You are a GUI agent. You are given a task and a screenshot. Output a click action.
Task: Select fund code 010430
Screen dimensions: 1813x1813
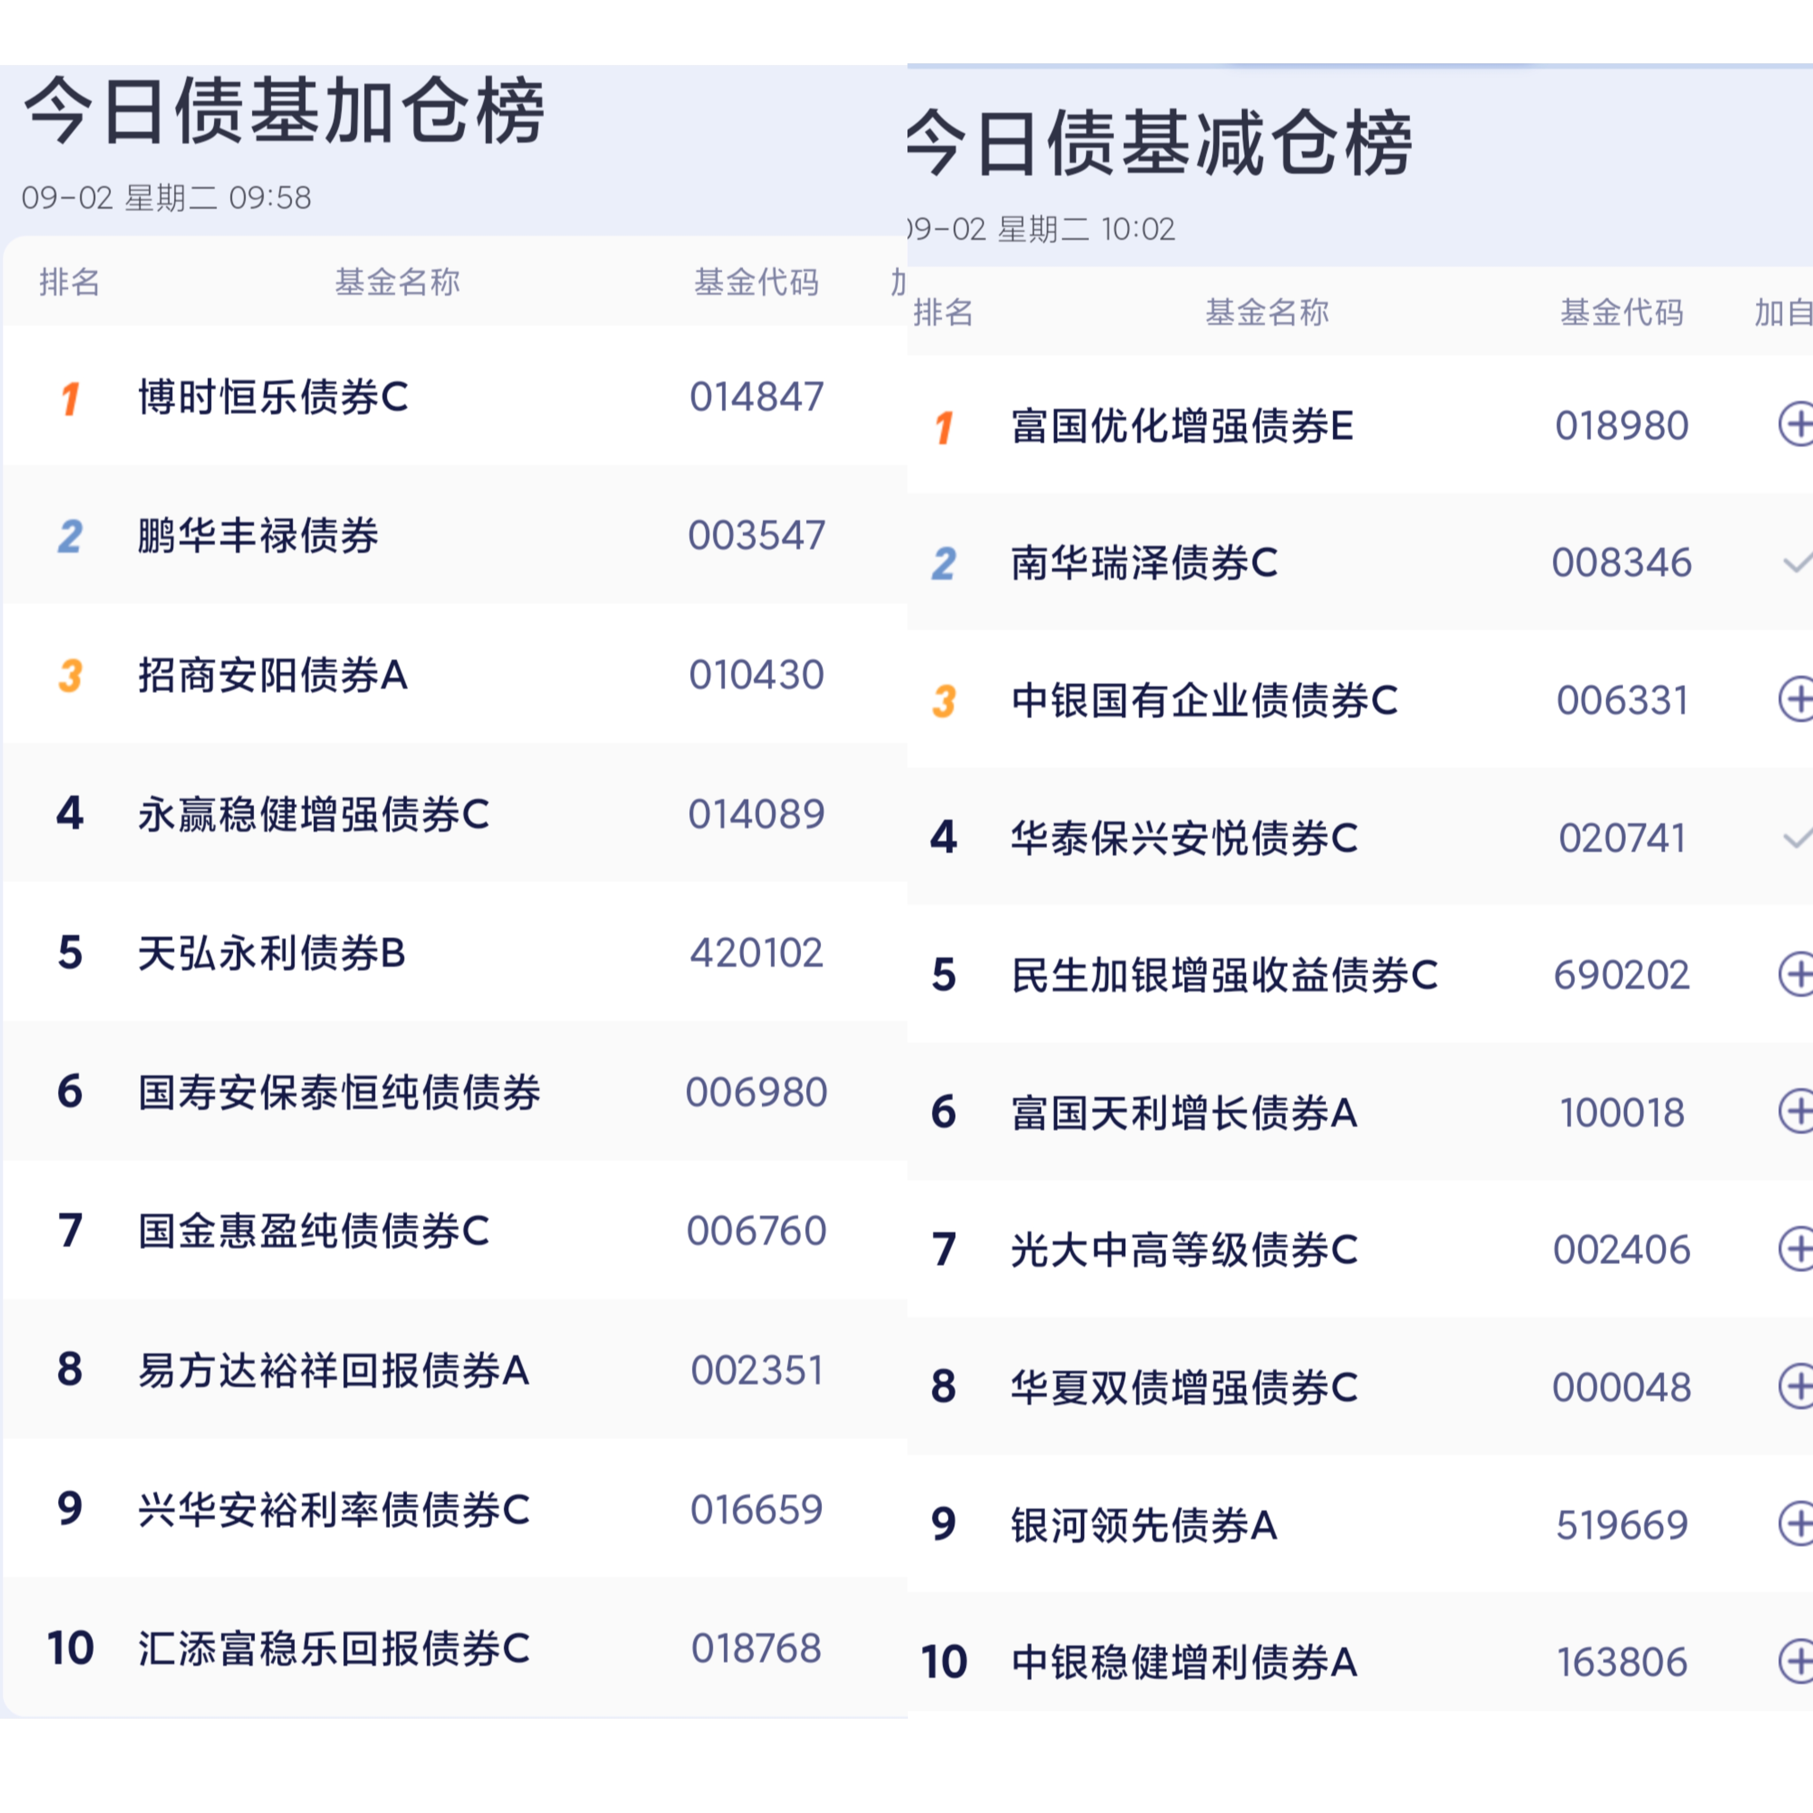pyautogui.click(x=756, y=675)
